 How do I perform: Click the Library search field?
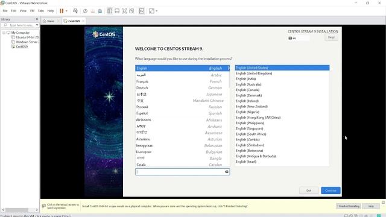tap(19, 25)
